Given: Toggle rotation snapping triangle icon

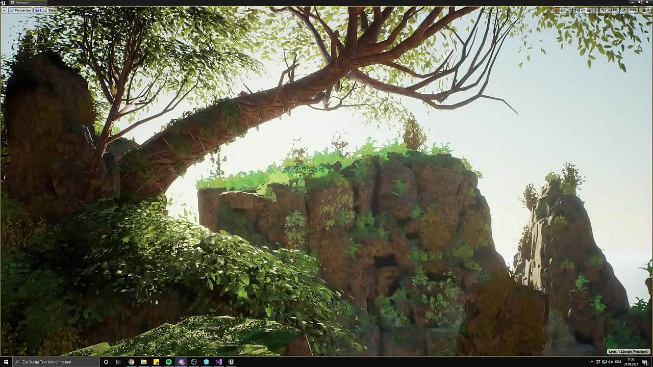Looking at the screenshot, I should pyautogui.click(x=602, y=10).
